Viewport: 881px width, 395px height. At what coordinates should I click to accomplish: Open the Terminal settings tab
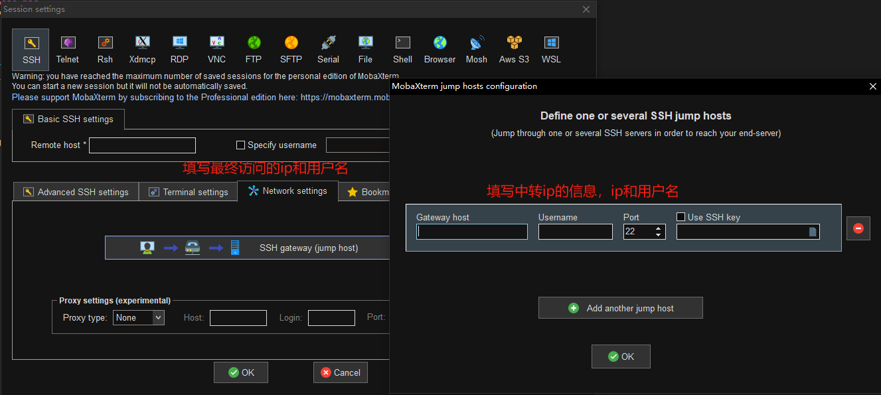point(189,192)
